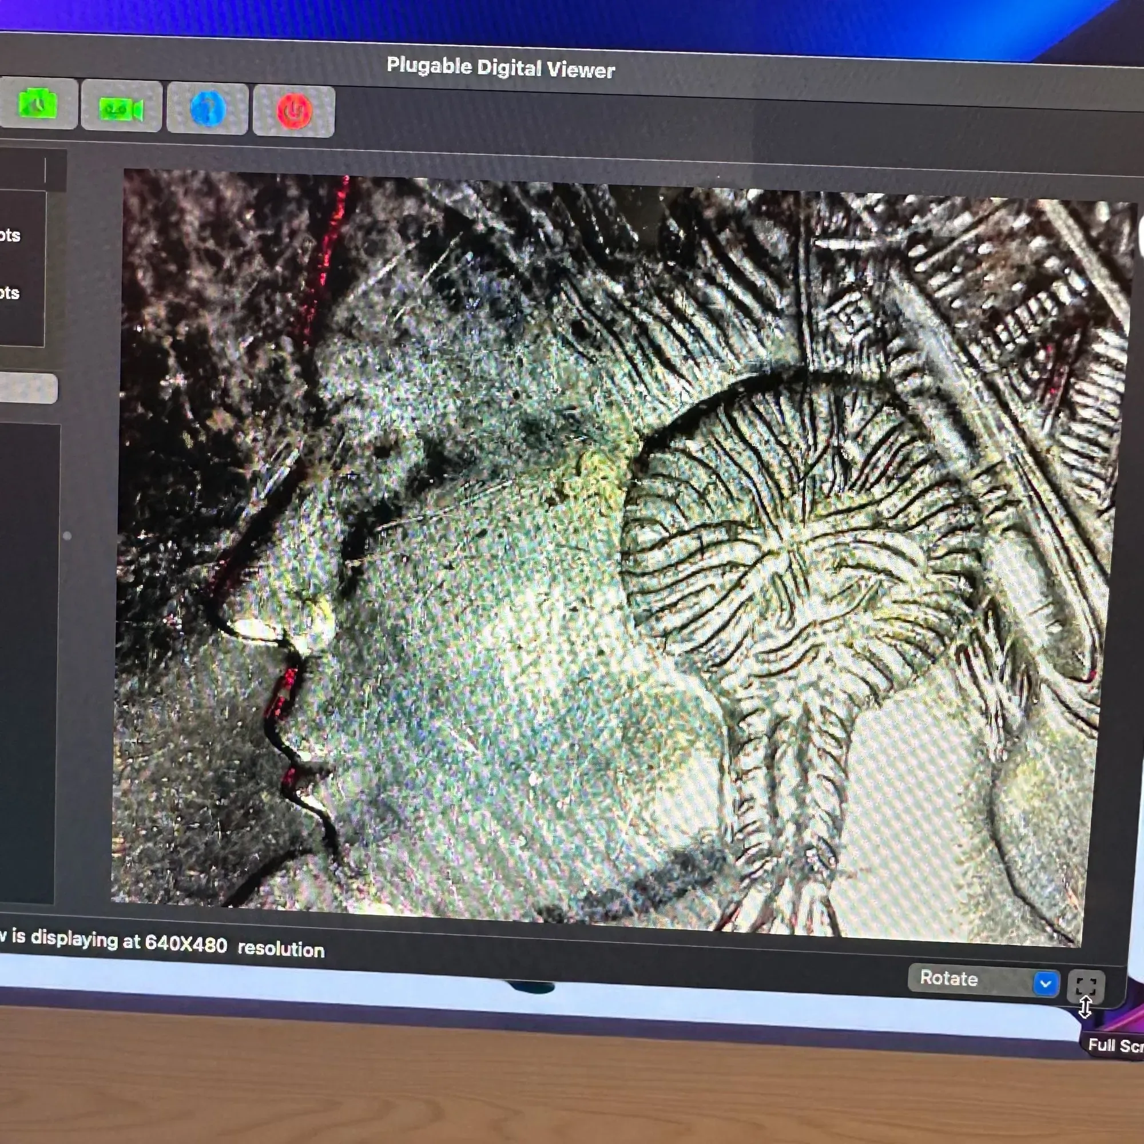Start recording with the green video camera icon
This screenshot has height=1144, width=1144.
tap(121, 108)
